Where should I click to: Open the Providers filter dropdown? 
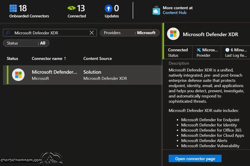click(x=130, y=33)
